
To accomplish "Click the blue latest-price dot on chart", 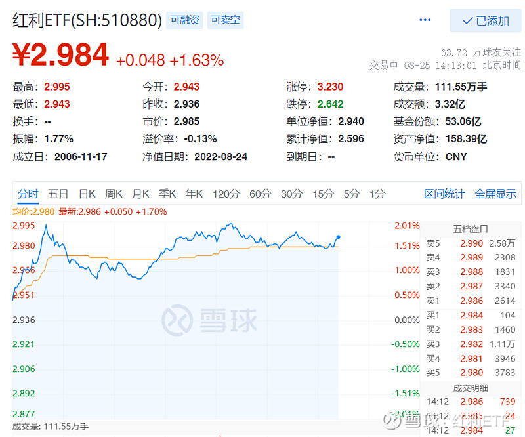I will 339,237.
